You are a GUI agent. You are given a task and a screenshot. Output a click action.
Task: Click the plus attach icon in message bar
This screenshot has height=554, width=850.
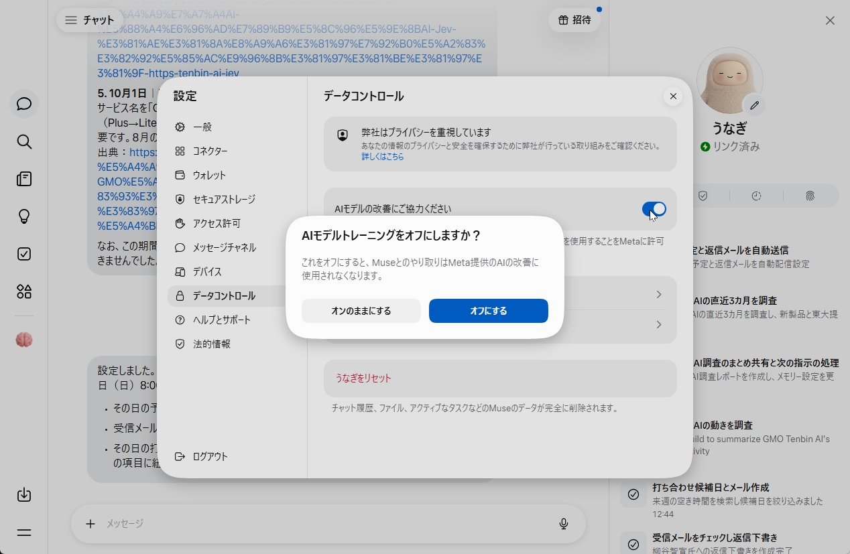click(90, 524)
